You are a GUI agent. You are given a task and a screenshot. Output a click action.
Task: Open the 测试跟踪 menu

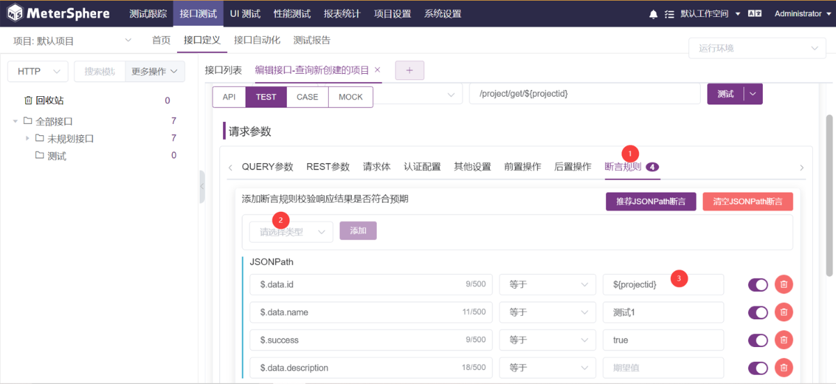click(x=148, y=13)
